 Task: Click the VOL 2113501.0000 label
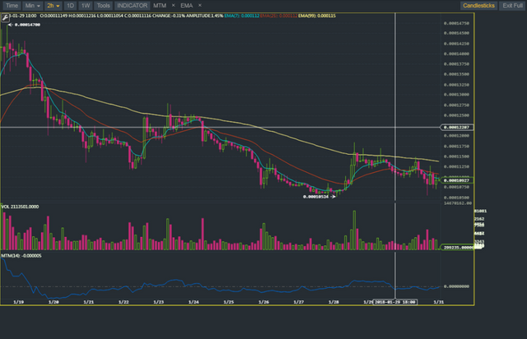pos(20,207)
